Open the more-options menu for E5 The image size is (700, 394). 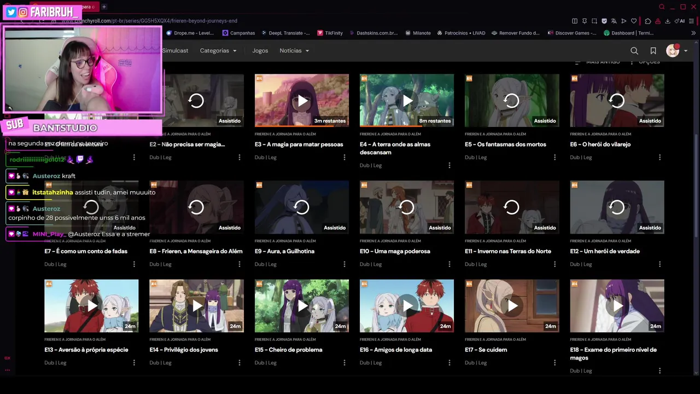click(555, 158)
